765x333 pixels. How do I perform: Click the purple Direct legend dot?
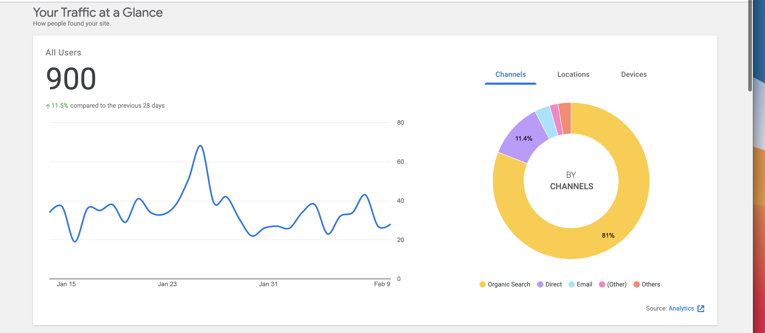point(540,284)
